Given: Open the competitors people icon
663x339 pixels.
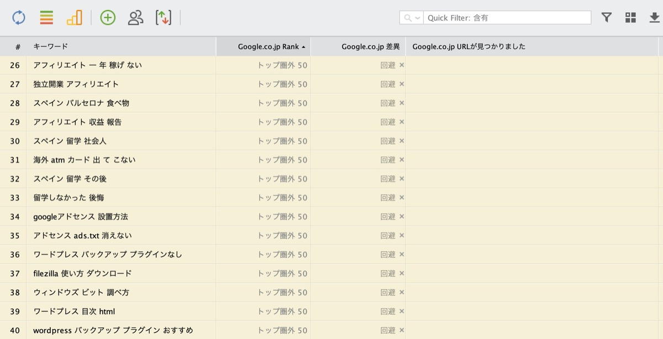Looking at the screenshot, I should pyautogui.click(x=135, y=18).
